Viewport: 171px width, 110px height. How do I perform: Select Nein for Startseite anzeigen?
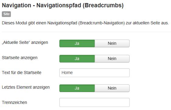[x=112, y=59]
